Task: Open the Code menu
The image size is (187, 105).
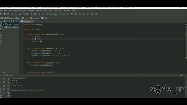Action: coord(24,10)
